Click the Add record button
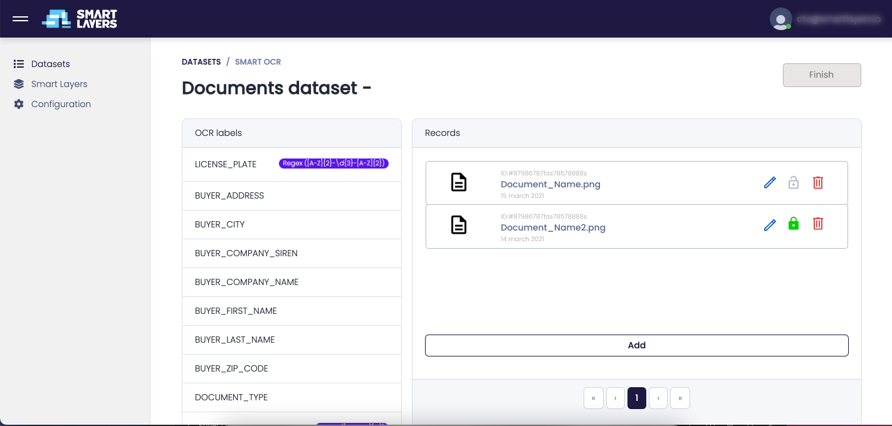The width and height of the screenshot is (892, 426). 636,345
